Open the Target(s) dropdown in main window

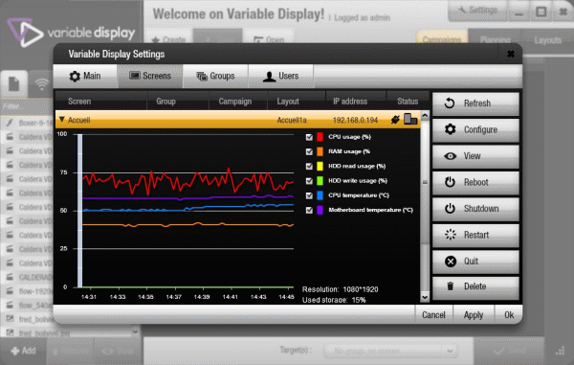(x=389, y=351)
